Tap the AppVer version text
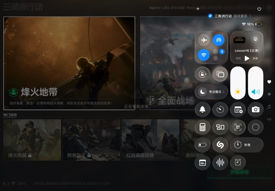 tap(167, 8)
